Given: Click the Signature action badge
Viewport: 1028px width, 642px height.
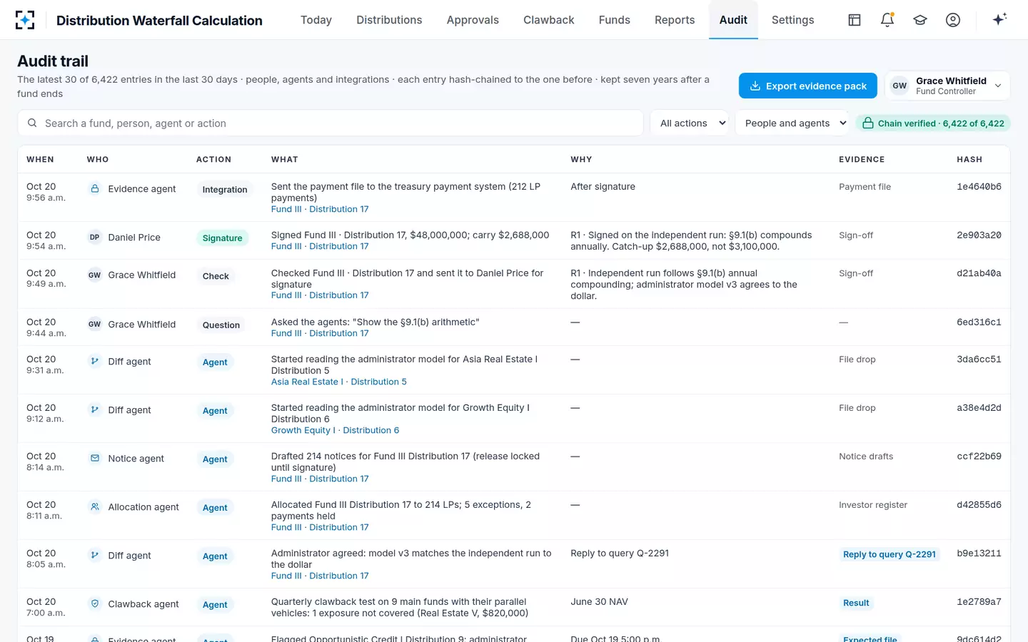Looking at the screenshot, I should pyautogui.click(x=222, y=238).
